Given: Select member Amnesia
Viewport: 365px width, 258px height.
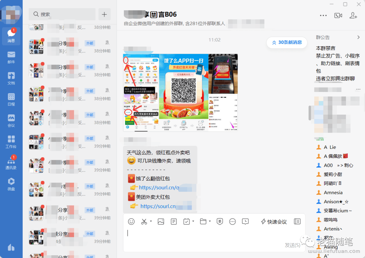Looking at the screenshot, I should tap(330, 192).
